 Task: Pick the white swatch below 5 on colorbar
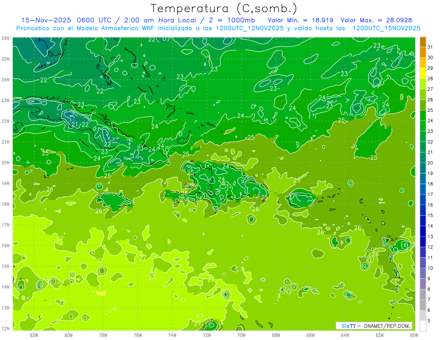pos(423,325)
